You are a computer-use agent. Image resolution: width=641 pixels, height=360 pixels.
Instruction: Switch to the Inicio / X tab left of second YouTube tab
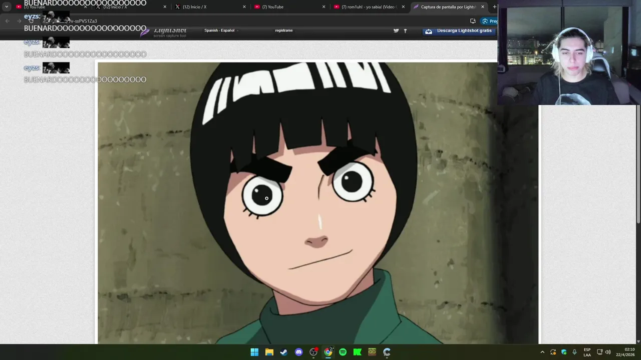pyautogui.click(x=210, y=7)
